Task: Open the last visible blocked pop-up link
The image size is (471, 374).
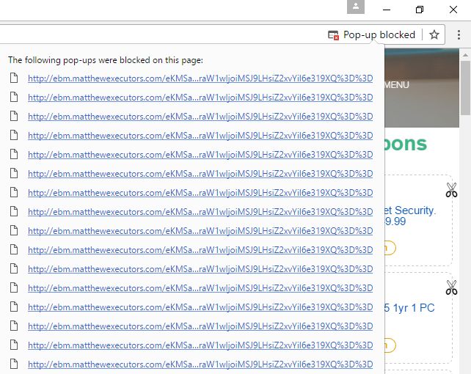Action: click(200, 364)
